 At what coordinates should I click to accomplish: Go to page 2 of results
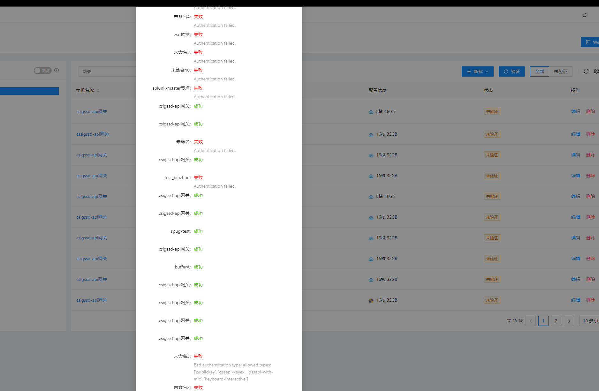coord(556,321)
